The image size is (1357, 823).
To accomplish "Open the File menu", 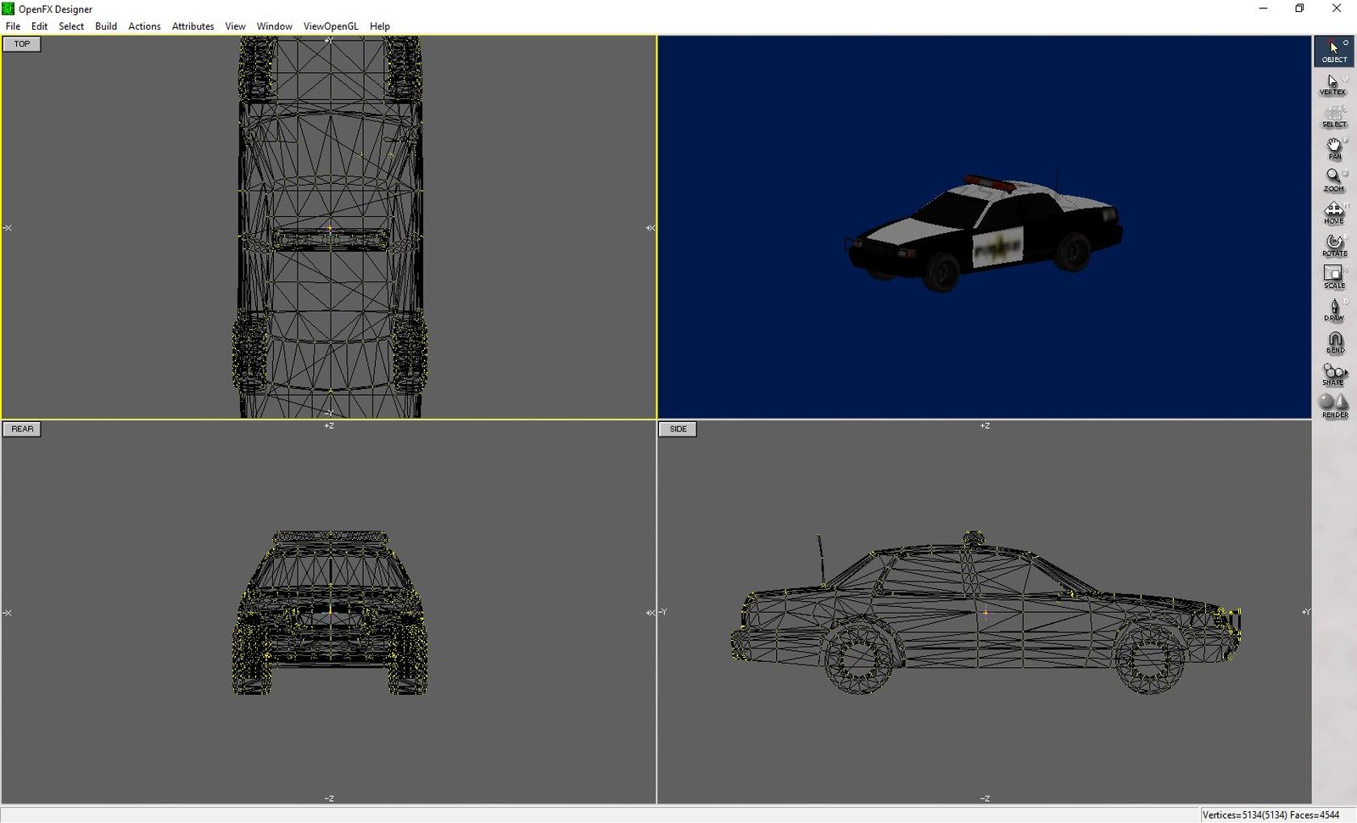I will tap(13, 26).
